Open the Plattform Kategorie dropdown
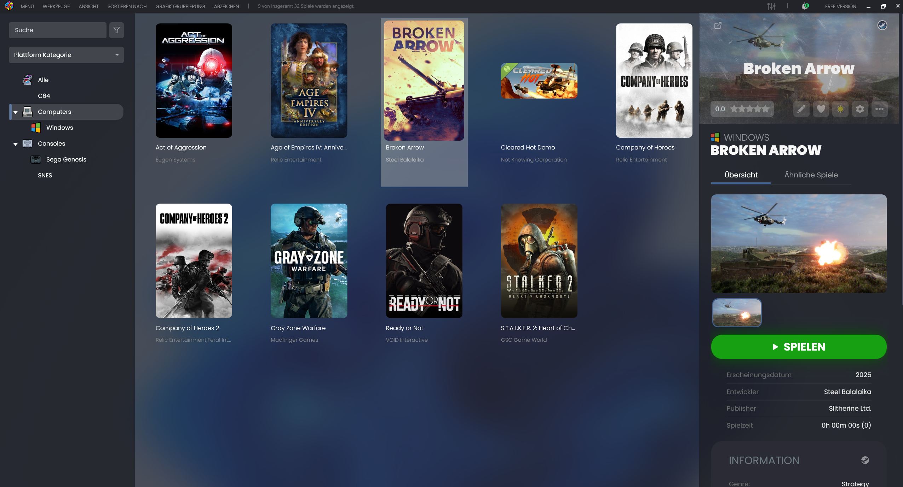Viewport: 903px width, 487px height. (66, 55)
